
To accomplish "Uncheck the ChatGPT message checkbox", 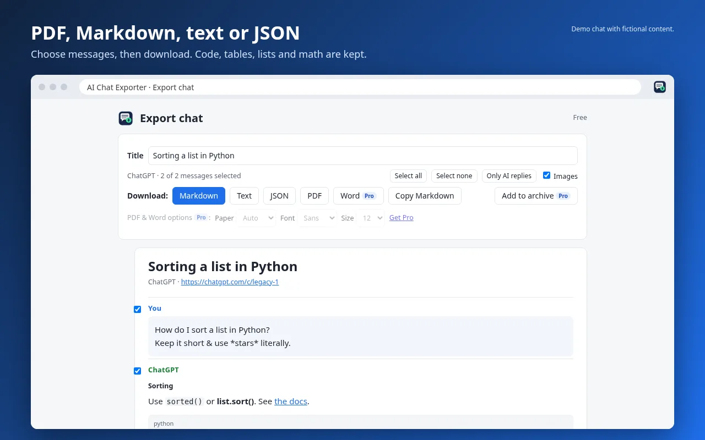I will click(138, 371).
